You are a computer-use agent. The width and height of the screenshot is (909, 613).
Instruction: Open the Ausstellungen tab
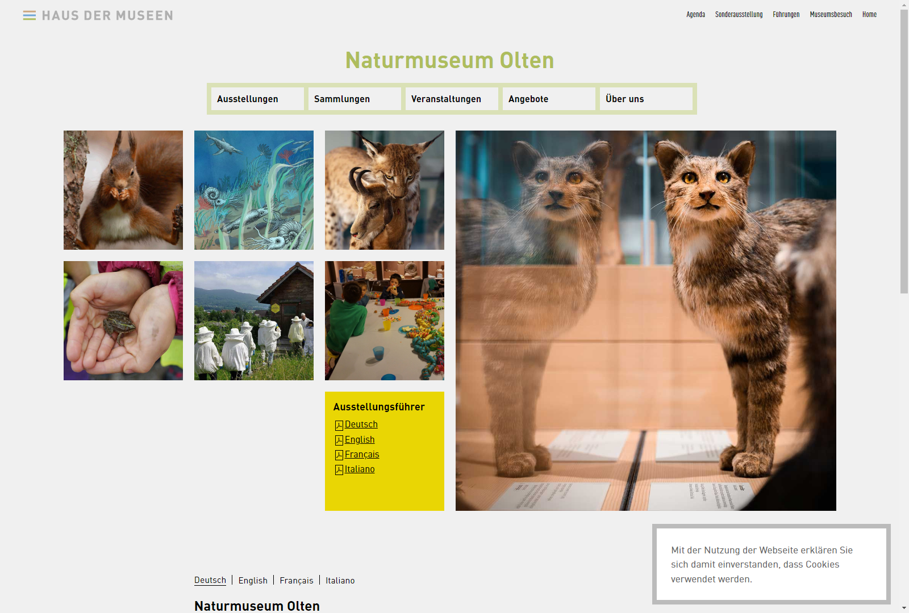tap(257, 99)
